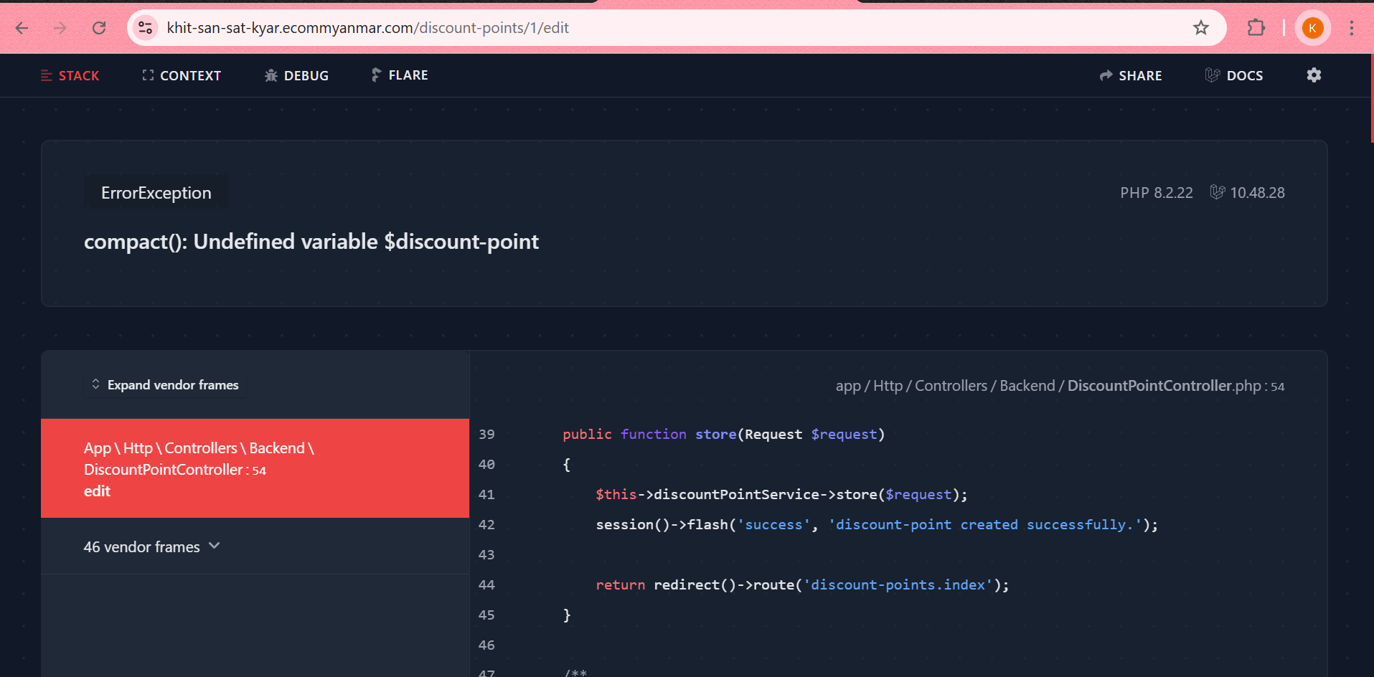Switch to the STACK tab

[x=70, y=75]
